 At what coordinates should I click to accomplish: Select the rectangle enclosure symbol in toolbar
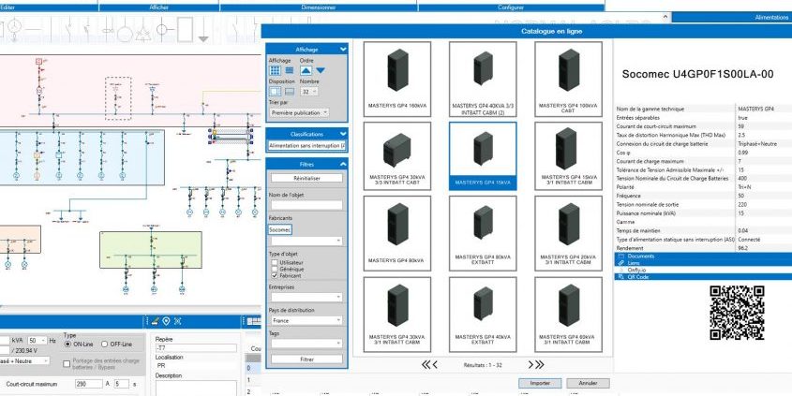pos(185,29)
